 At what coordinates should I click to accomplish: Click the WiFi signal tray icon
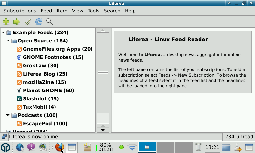[x=132, y=147]
